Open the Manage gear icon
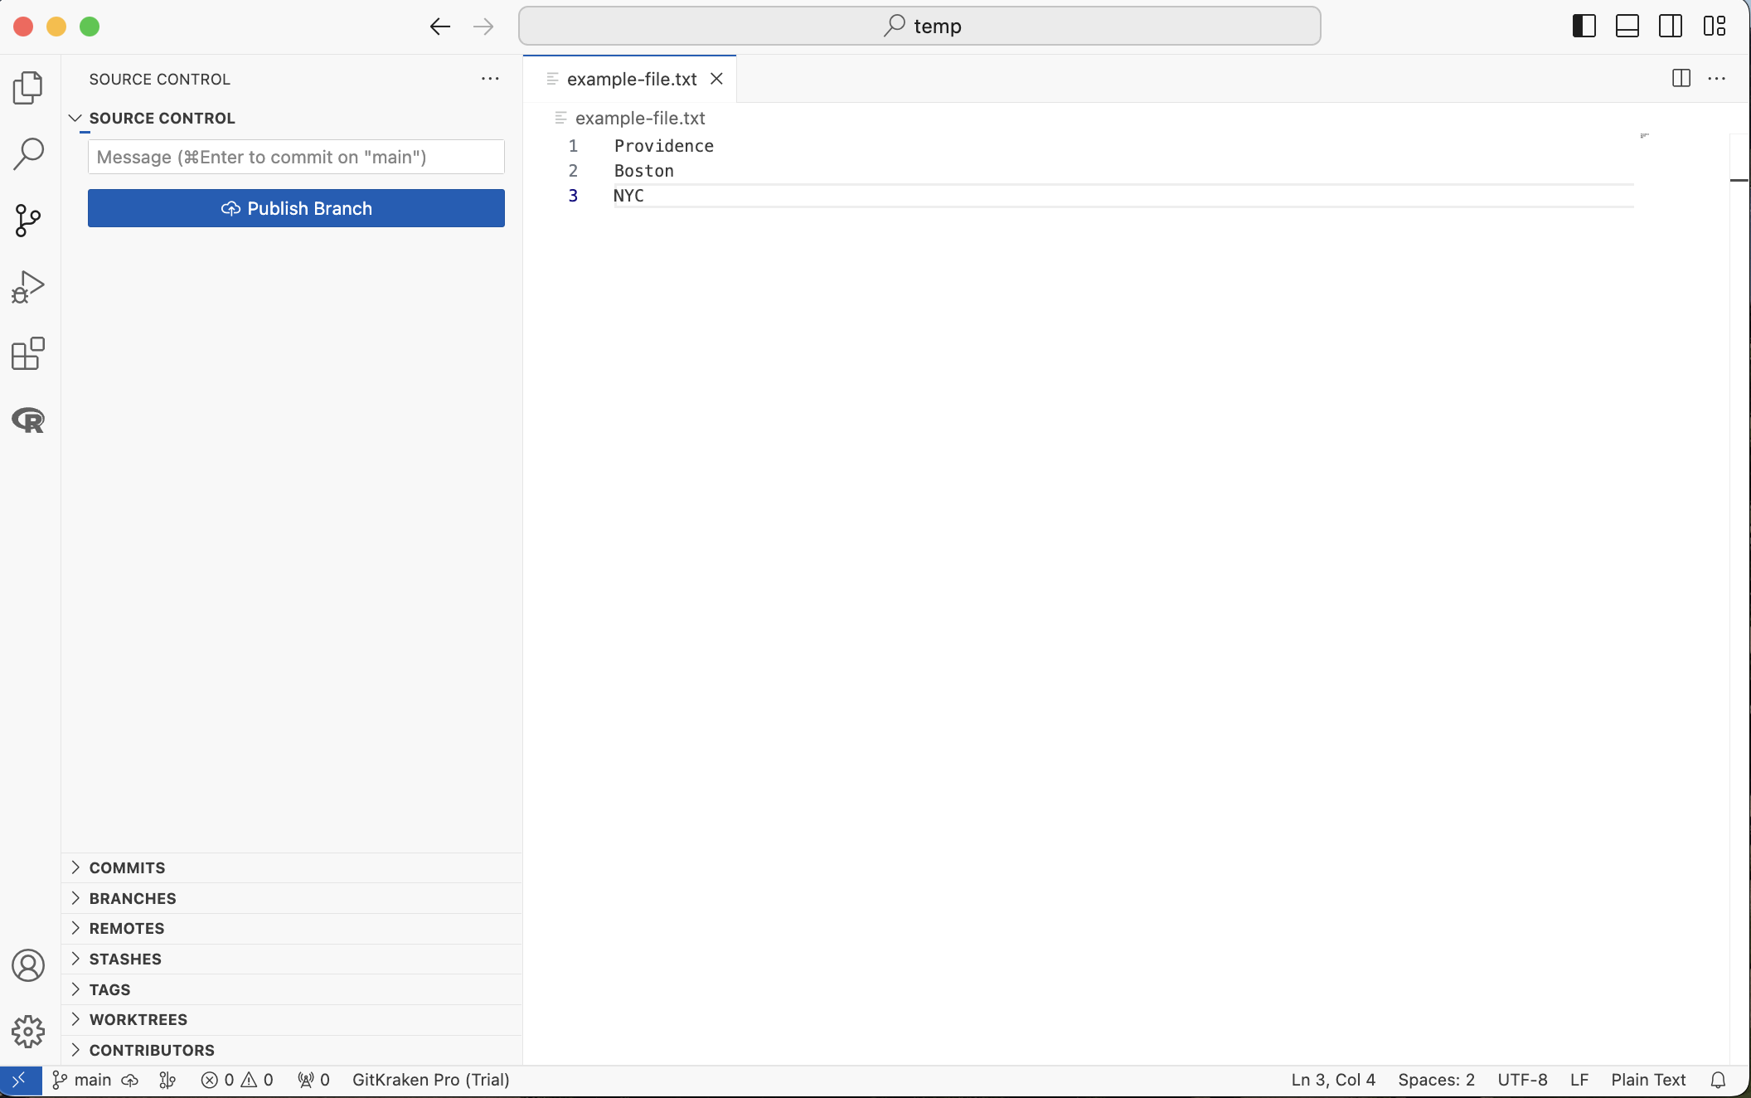 [28, 1032]
